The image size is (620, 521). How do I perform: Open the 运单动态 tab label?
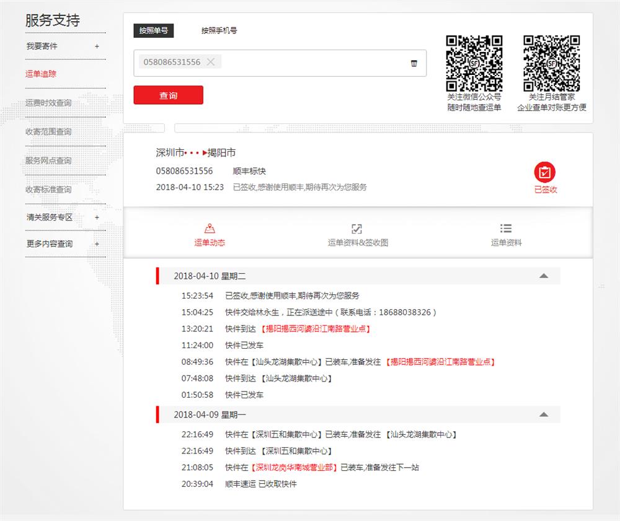[210, 242]
